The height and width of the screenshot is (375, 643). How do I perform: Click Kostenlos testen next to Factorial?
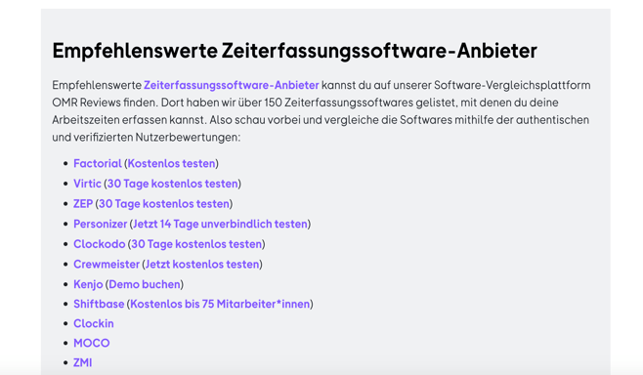click(x=171, y=163)
